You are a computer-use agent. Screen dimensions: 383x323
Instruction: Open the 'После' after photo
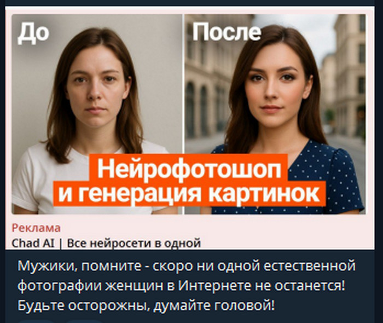pyautogui.click(x=275, y=114)
